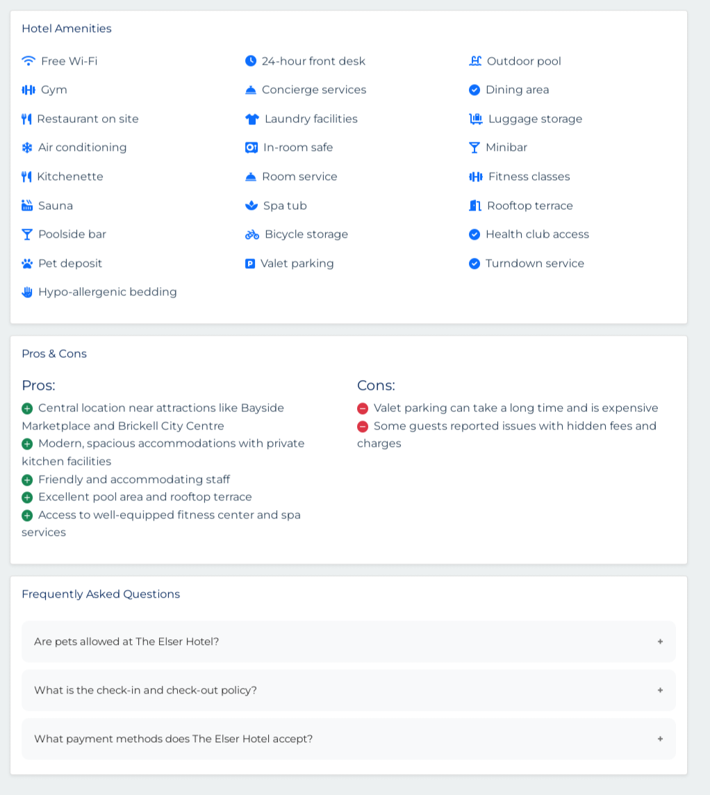Click the Dining area check mark
710x795 pixels.
point(474,90)
